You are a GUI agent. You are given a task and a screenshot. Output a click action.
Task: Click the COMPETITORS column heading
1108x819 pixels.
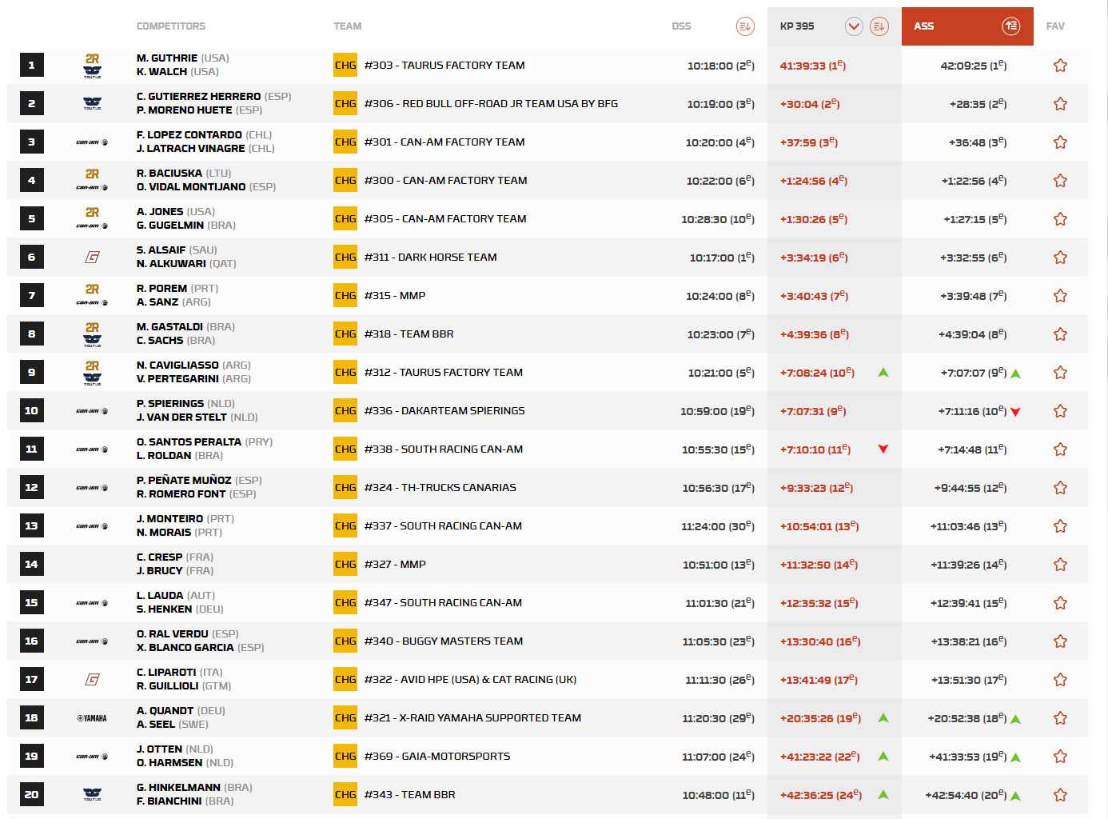171,26
